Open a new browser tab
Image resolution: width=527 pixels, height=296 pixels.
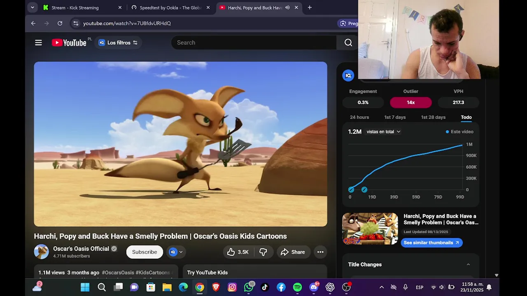tap(310, 7)
